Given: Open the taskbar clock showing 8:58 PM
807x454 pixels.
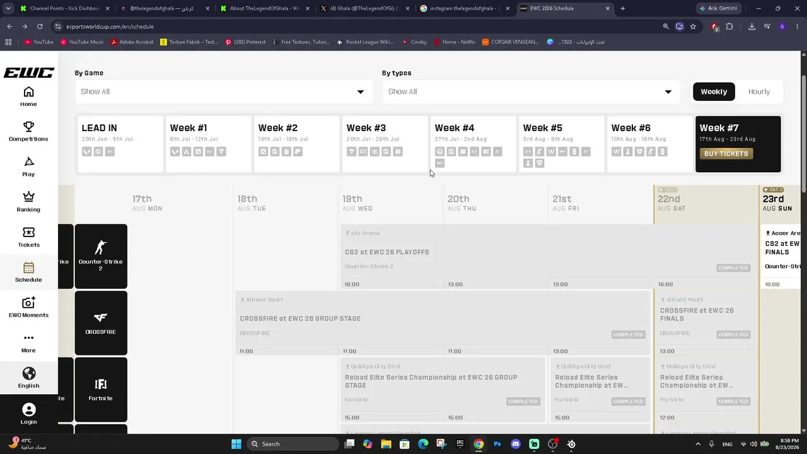Looking at the screenshot, I should click(787, 444).
